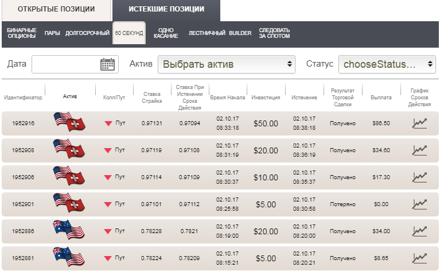This screenshot has height=271, width=440.
Task: Open expiry chart for trade 1952901
Action: coord(419,204)
